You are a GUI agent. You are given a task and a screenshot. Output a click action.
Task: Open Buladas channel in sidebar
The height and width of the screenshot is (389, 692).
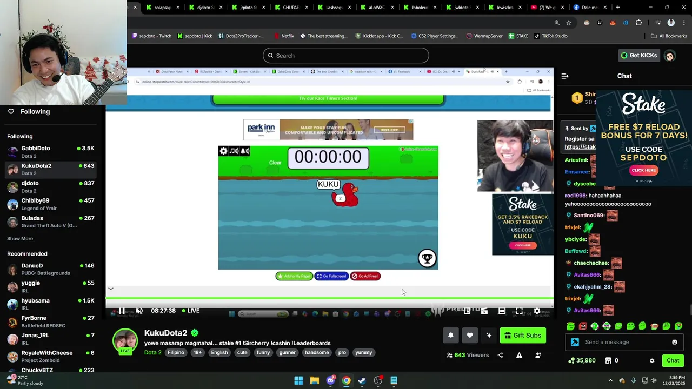click(x=52, y=222)
